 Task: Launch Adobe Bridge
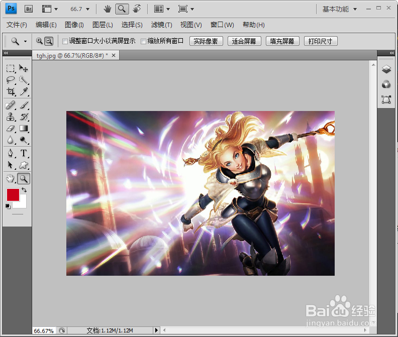[x=29, y=9]
